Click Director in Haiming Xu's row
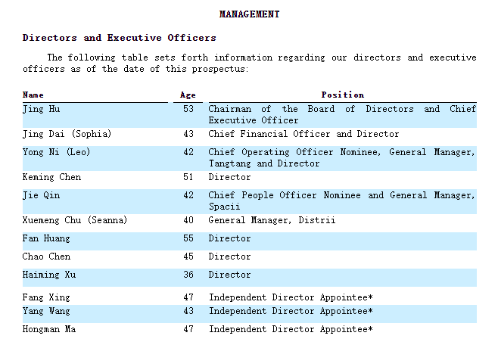The height and width of the screenshot is (342, 498). pos(229,275)
